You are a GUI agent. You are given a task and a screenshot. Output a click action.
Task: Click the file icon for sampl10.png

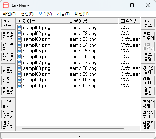[19, 80]
